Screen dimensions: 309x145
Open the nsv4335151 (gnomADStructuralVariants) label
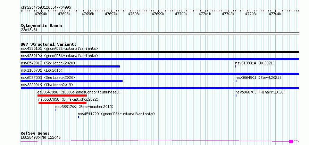59,48
